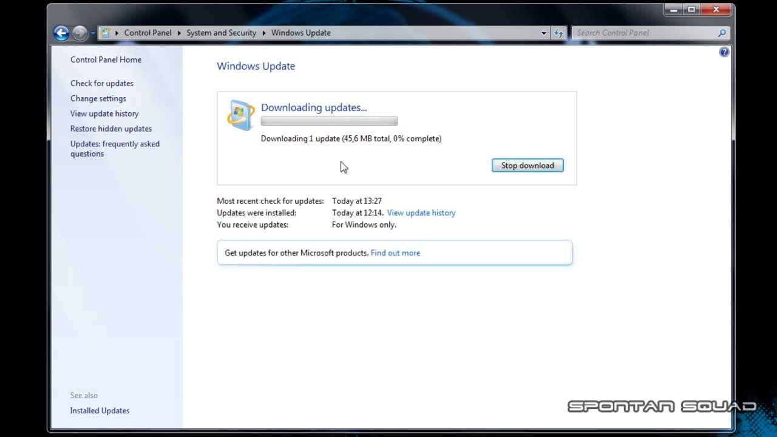This screenshot has height=437, width=777.
Task: Expand the arrow after System and Security
Action: click(265, 33)
